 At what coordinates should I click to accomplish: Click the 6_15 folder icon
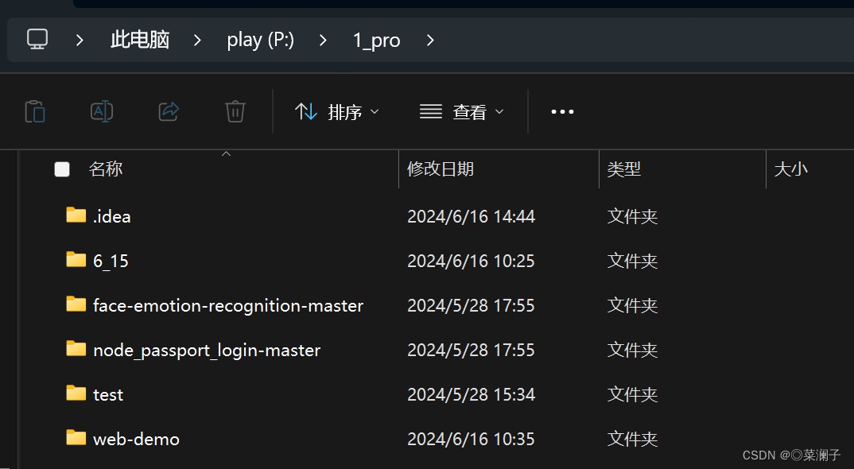coord(76,260)
